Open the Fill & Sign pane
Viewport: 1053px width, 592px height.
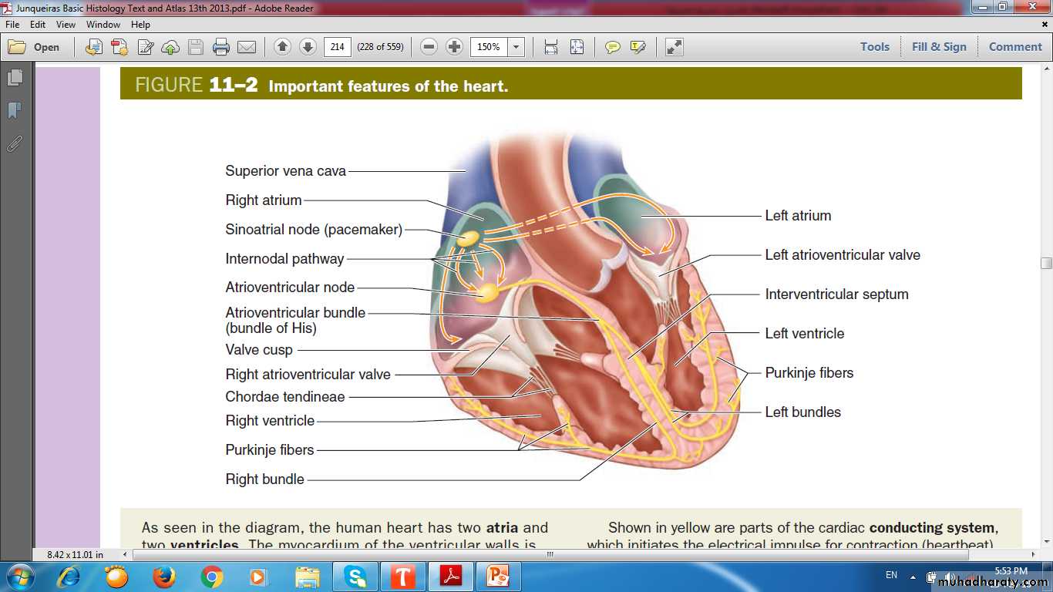[939, 47]
